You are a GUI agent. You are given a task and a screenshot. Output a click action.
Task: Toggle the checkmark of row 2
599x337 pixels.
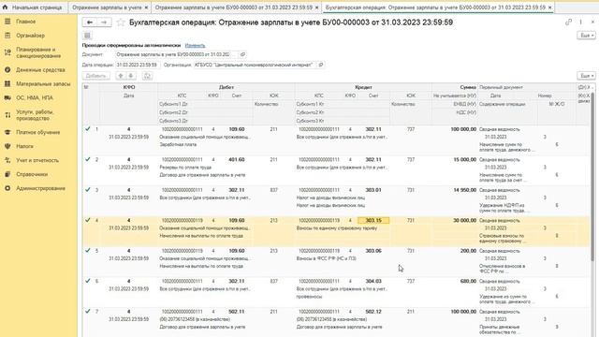point(88,159)
